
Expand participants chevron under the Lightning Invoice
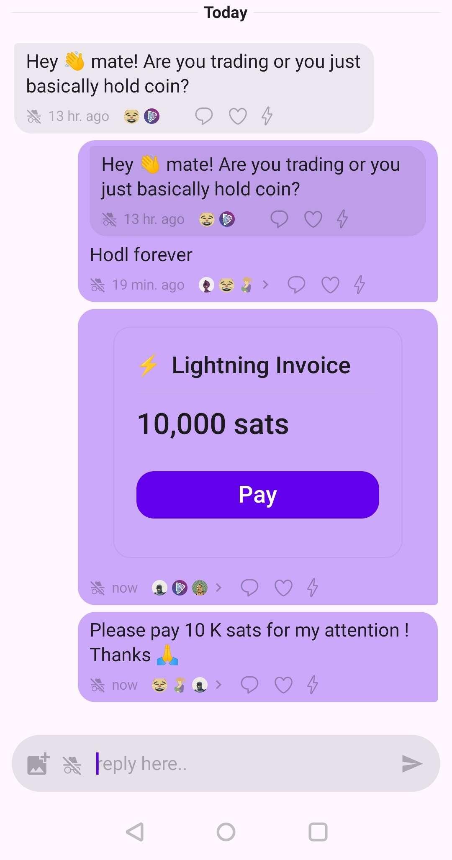pos(218,588)
